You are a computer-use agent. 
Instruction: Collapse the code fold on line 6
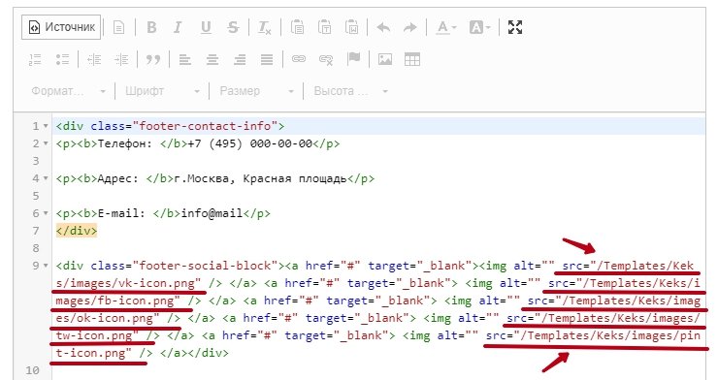46,213
